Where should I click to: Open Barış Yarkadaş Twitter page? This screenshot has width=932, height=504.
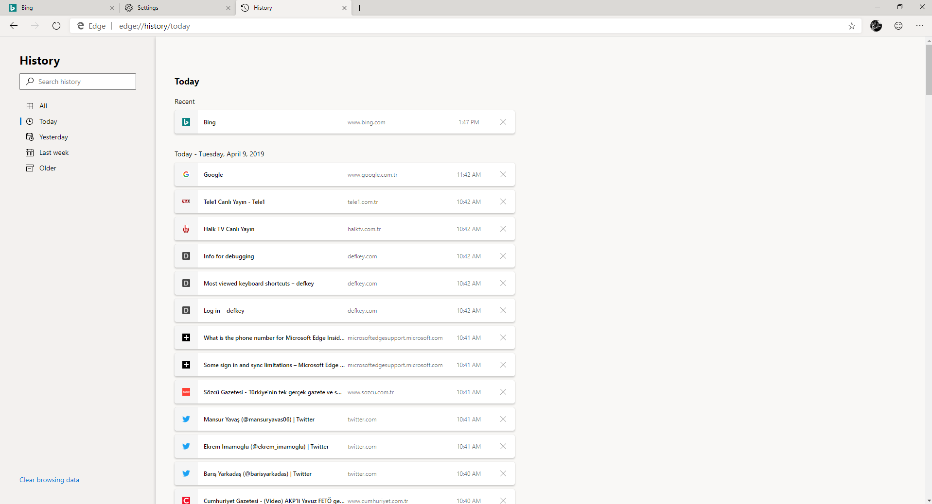coord(258,474)
